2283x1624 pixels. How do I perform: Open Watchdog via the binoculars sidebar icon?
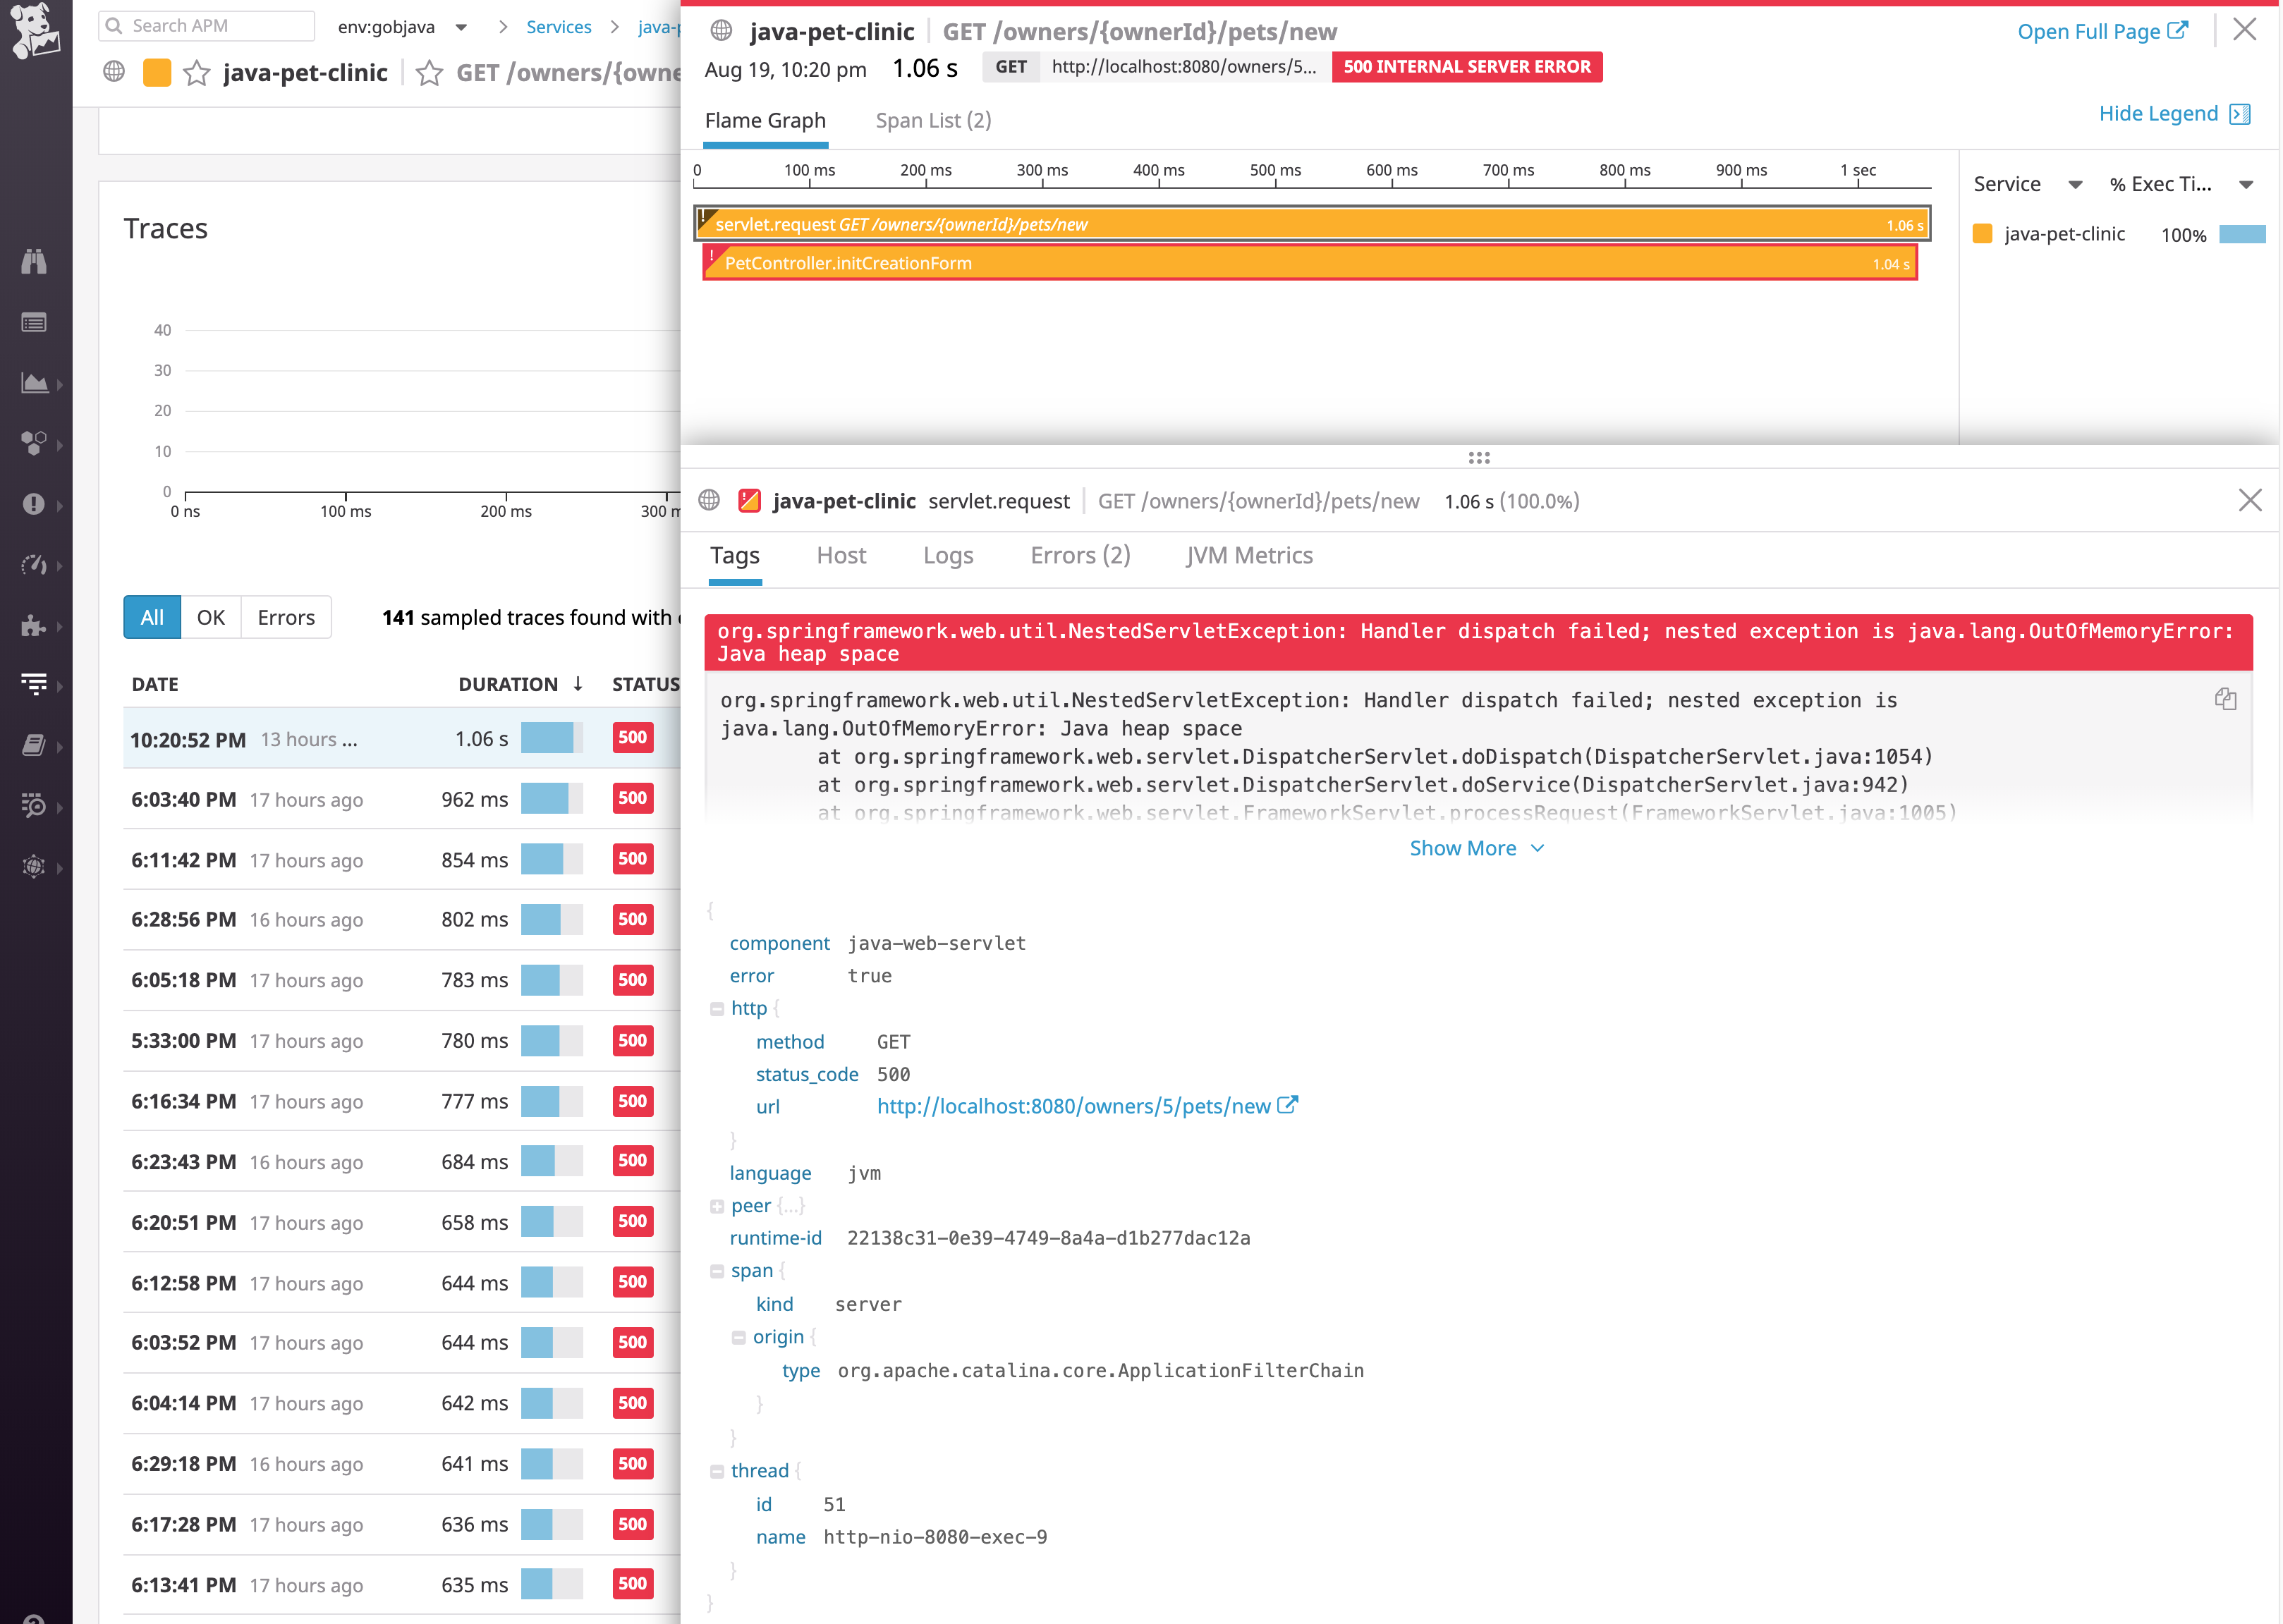(35, 263)
